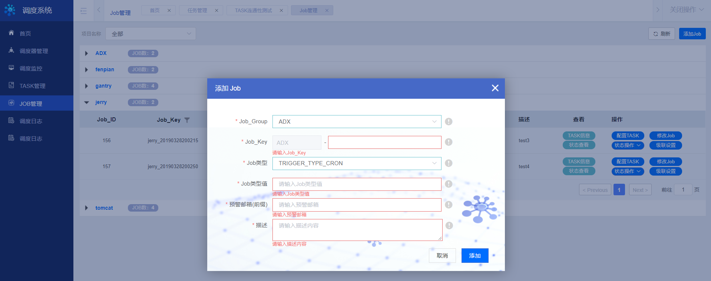Image resolution: width=711 pixels, height=281 pixels.
Task: Open the Job类型 TRIGGER_TYPE_CRON dropdown
Action: (x=357, y=163)
